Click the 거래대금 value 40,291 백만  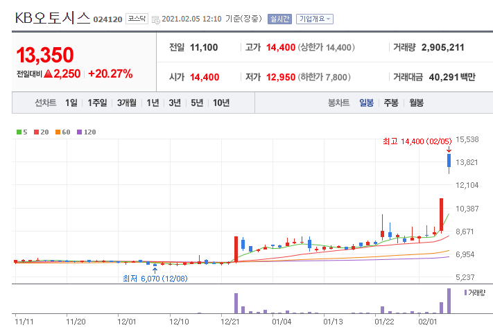[x=452, y=77]
